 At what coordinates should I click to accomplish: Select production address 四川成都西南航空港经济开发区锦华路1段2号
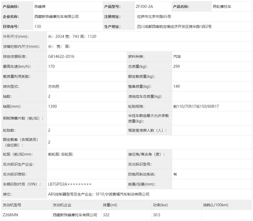click(x=174, y=27)
